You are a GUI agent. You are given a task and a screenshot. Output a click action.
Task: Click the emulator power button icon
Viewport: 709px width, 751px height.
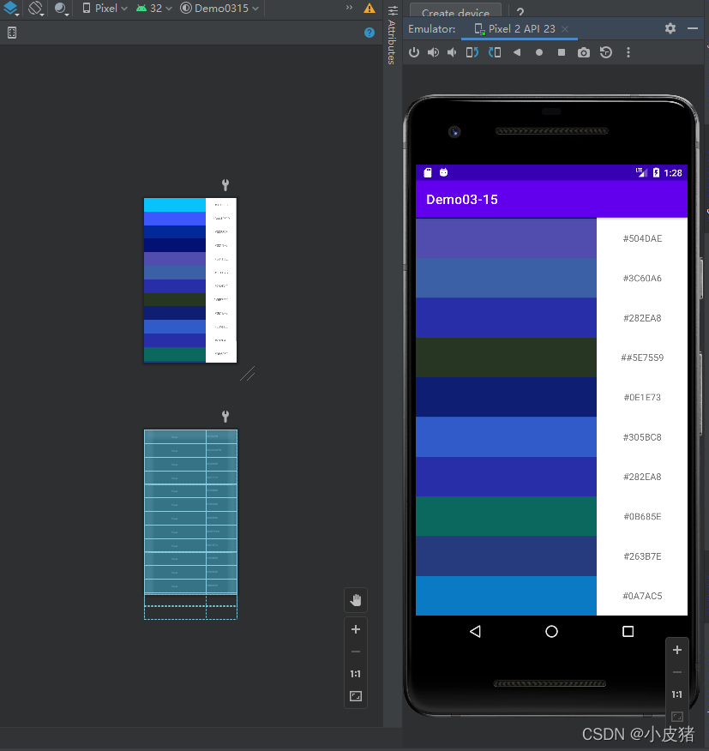414,52
